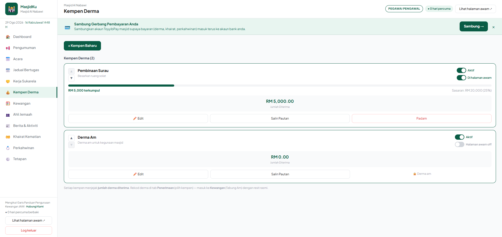Enable Halaman awam switch for Derma Am

460,144
